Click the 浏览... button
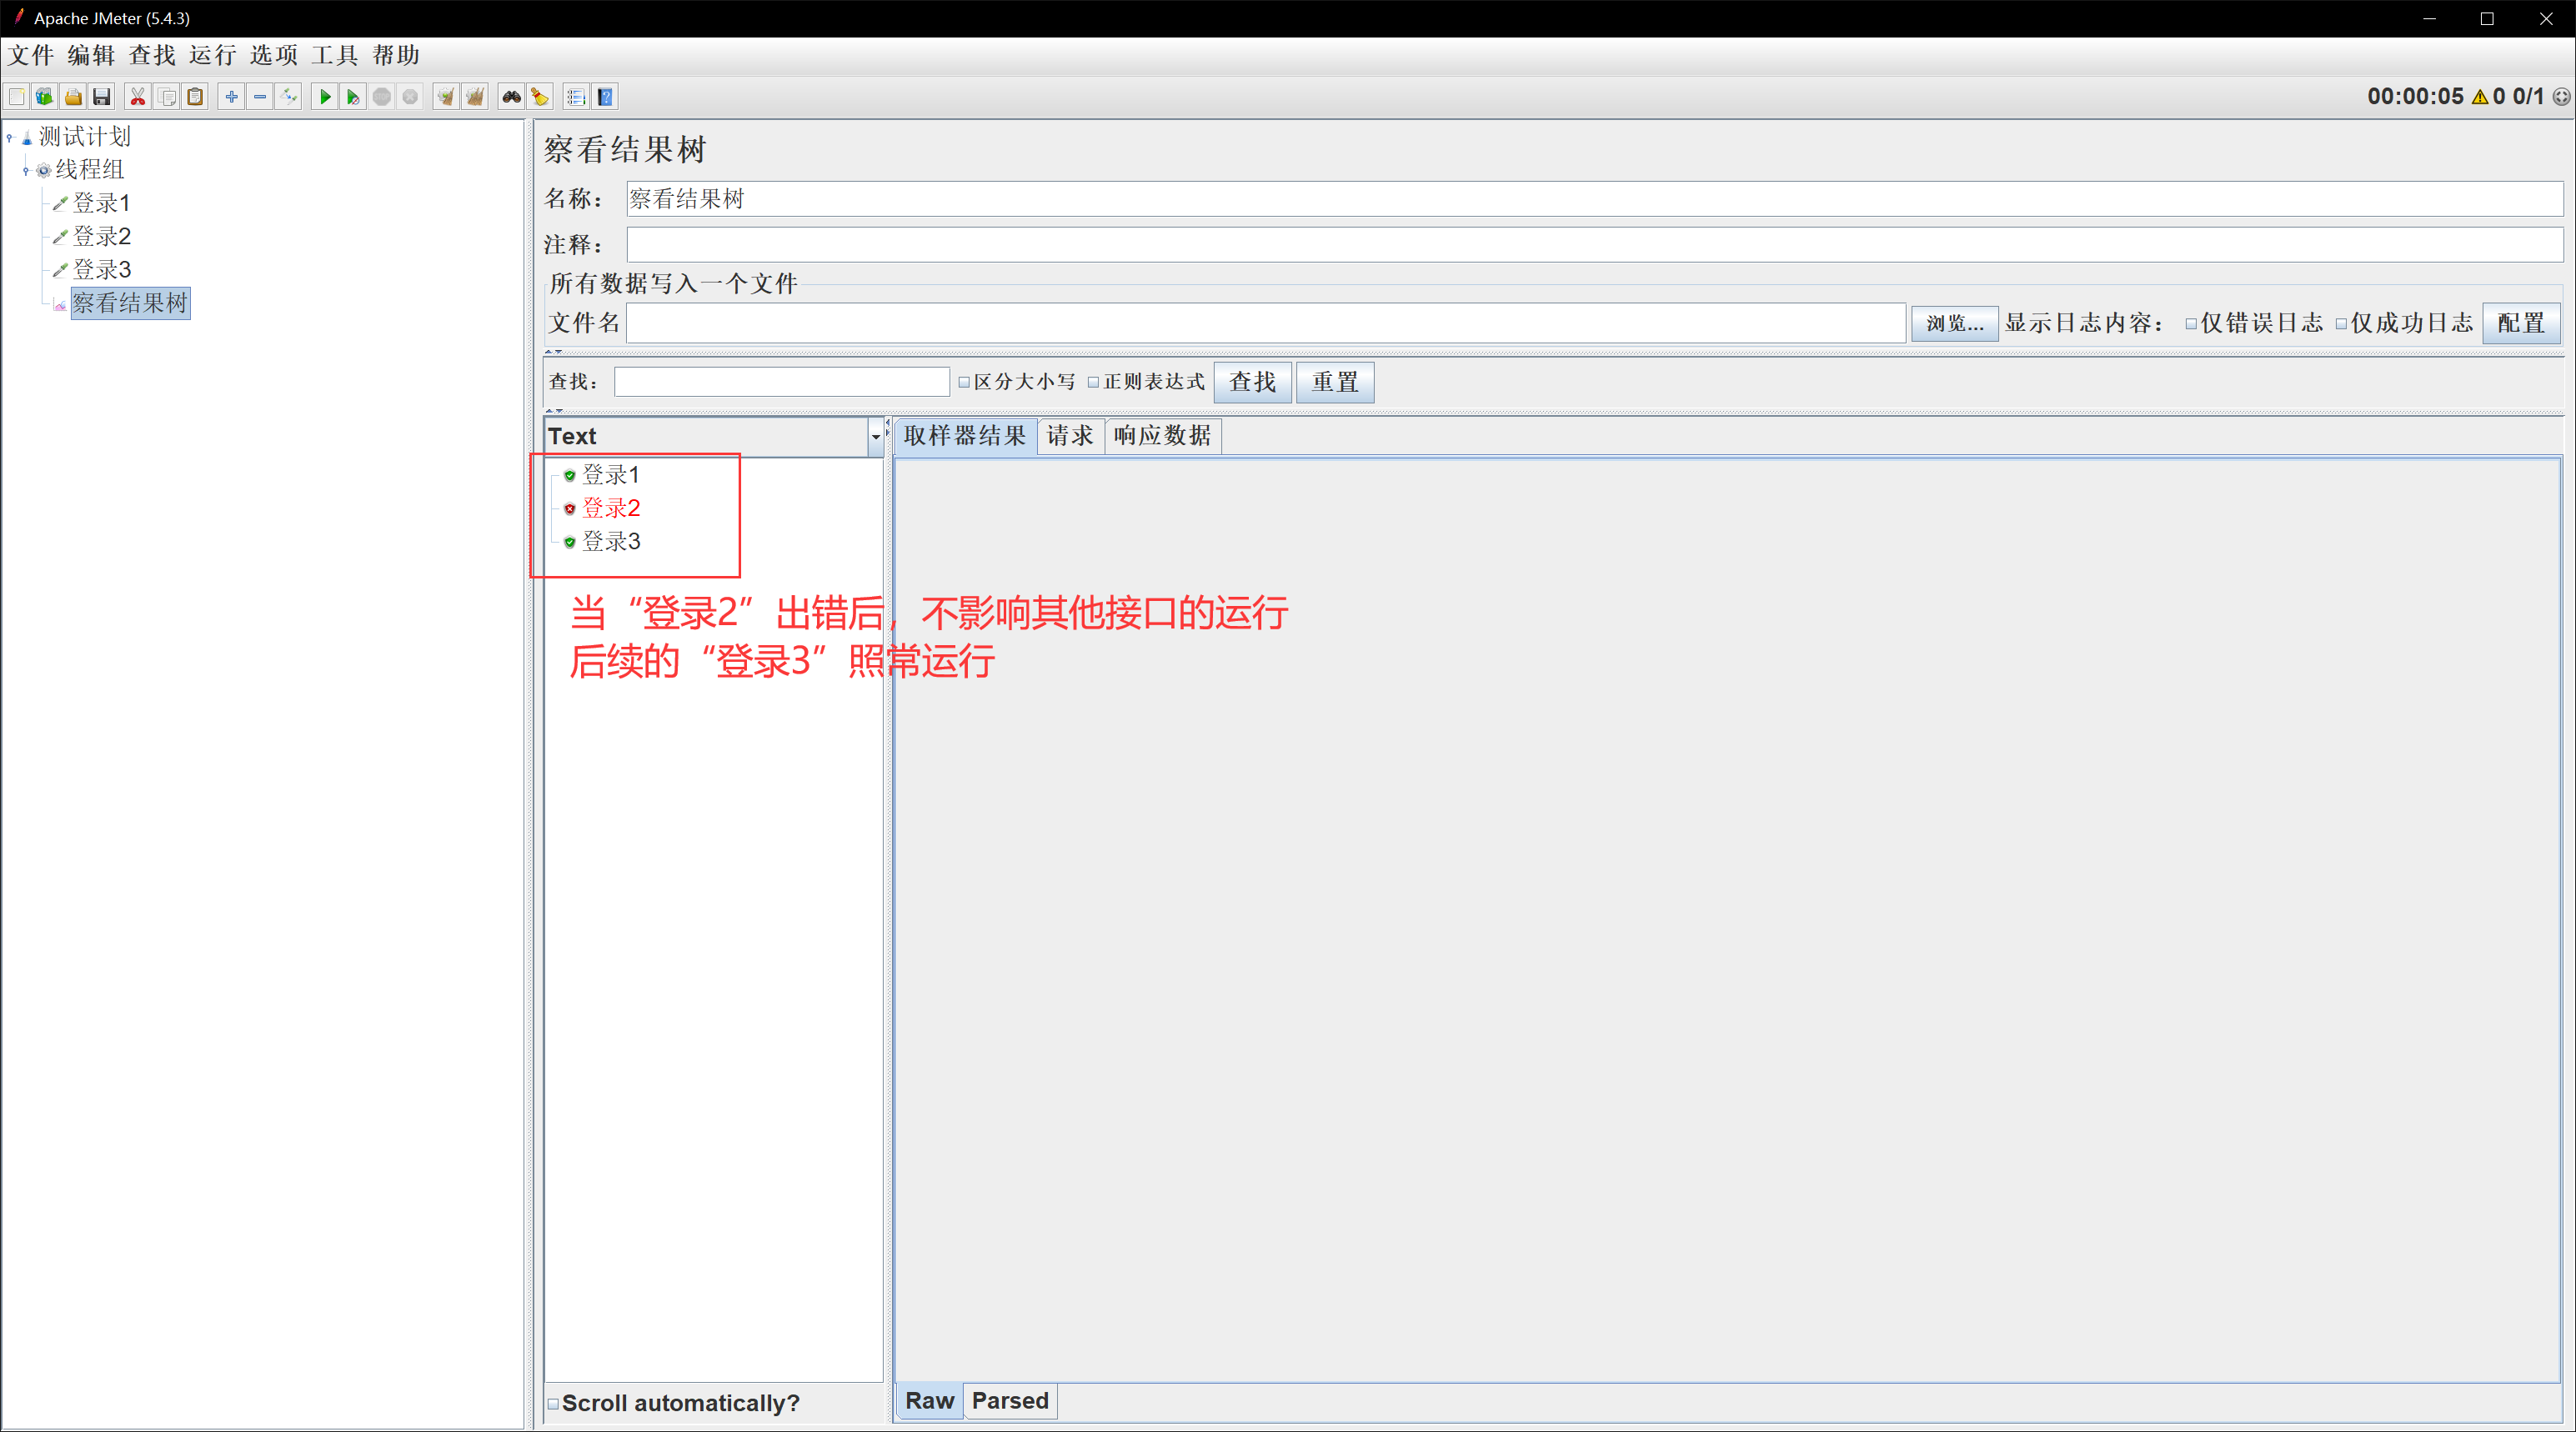Viewport: 2576px width, 1432px height. 1953,323
